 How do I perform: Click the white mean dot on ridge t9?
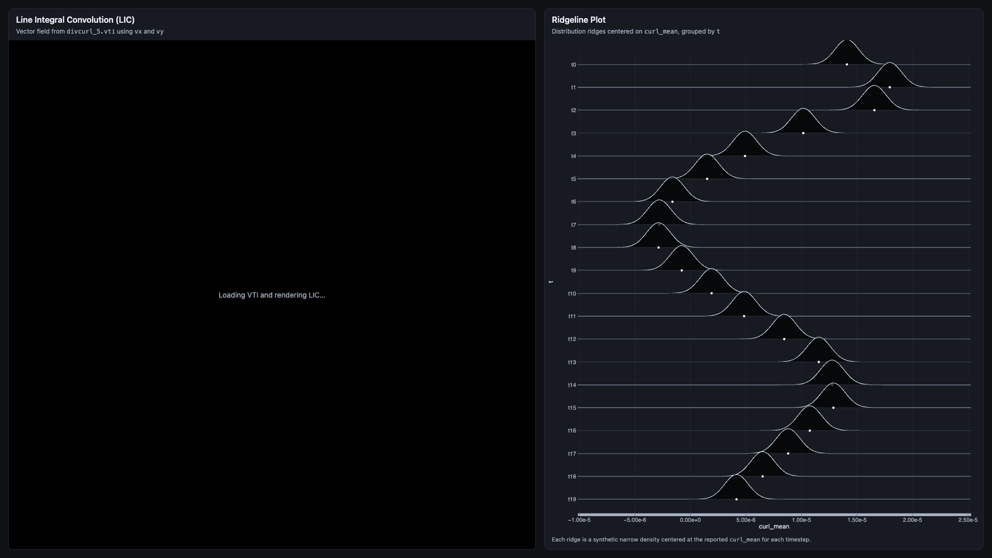pyautogui.click(x=681, y=270)
